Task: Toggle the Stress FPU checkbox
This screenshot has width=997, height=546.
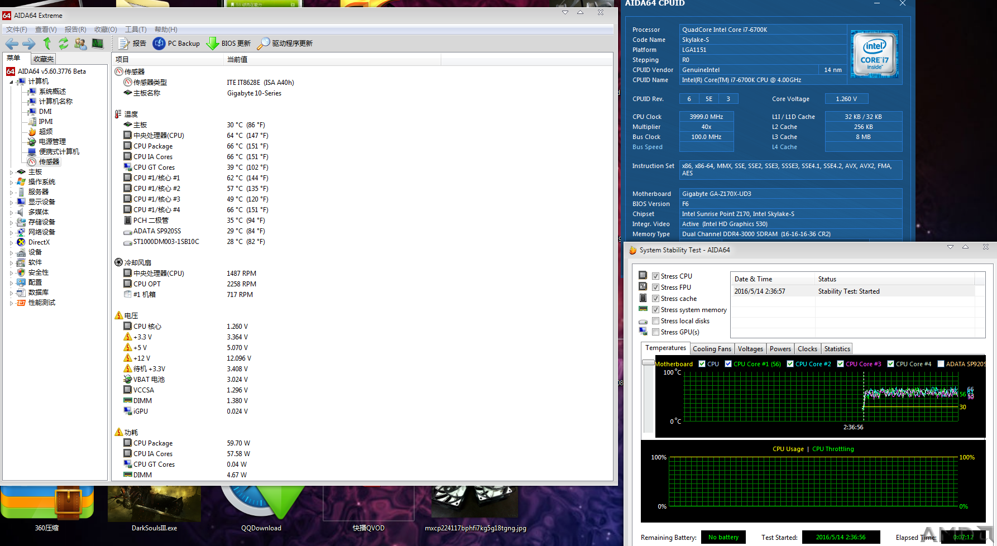Action: tap(656, 288)
